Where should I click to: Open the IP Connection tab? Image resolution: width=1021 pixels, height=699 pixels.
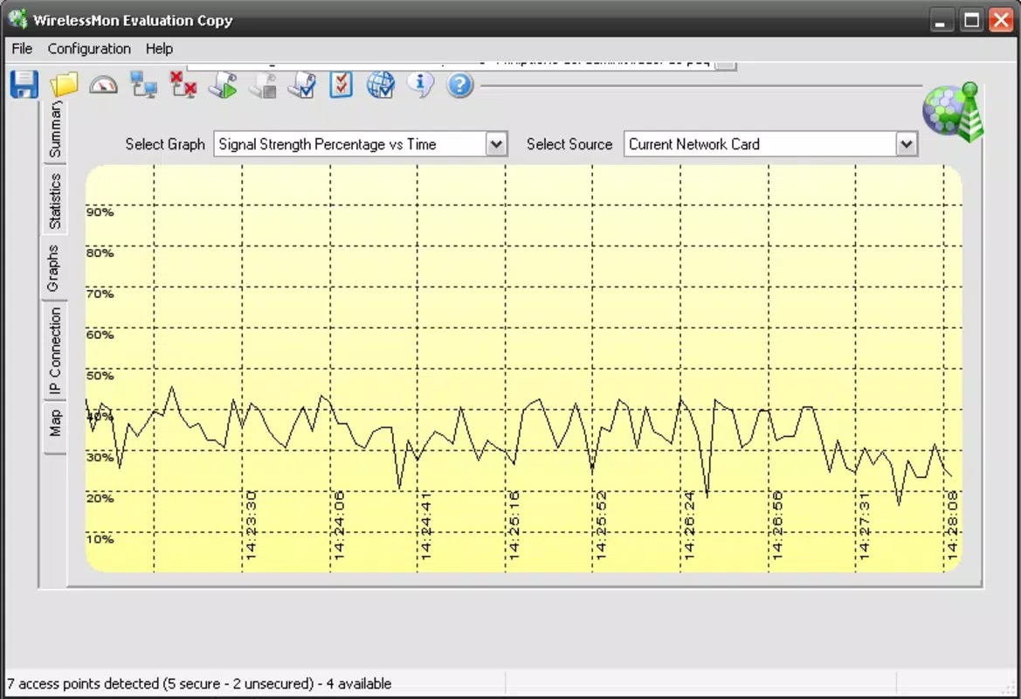coord(55,351)
